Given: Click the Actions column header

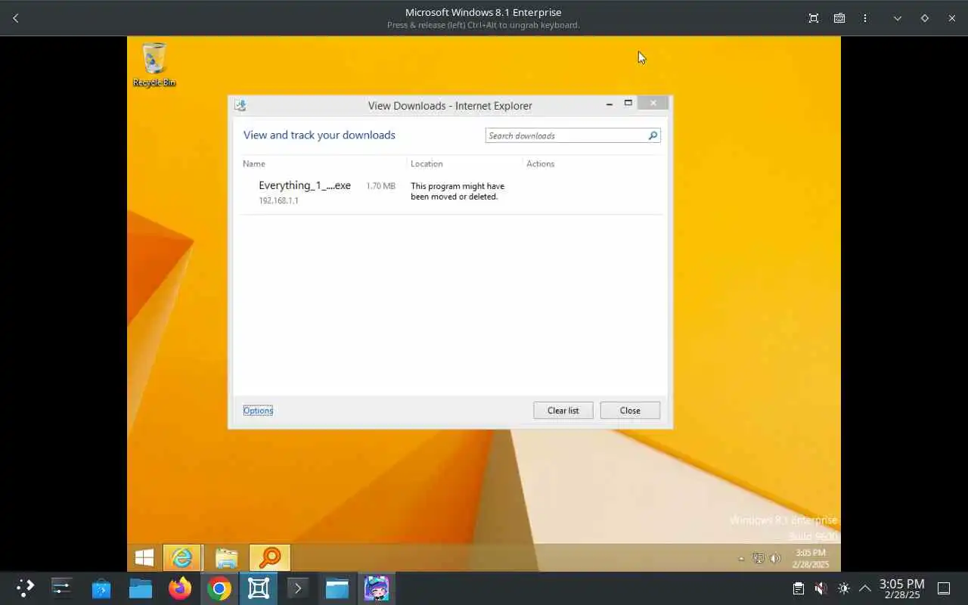Looking at the screenshot, I should [x=540, y=163].
